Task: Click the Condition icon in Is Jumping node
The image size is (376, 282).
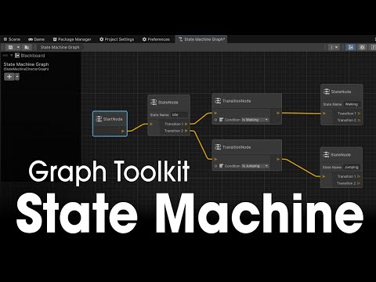Action: 221,166
